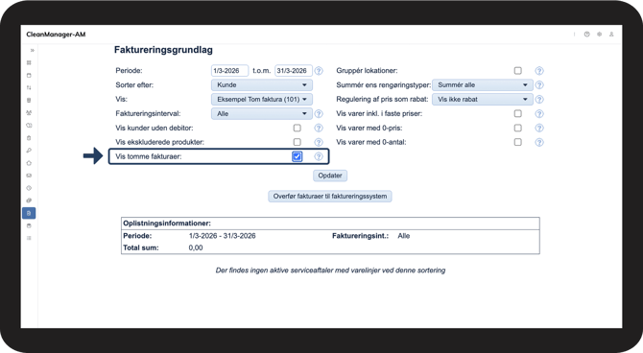
Task: Click Overfør fakturaer til faktureringssystem button
Action: [330, 197]
